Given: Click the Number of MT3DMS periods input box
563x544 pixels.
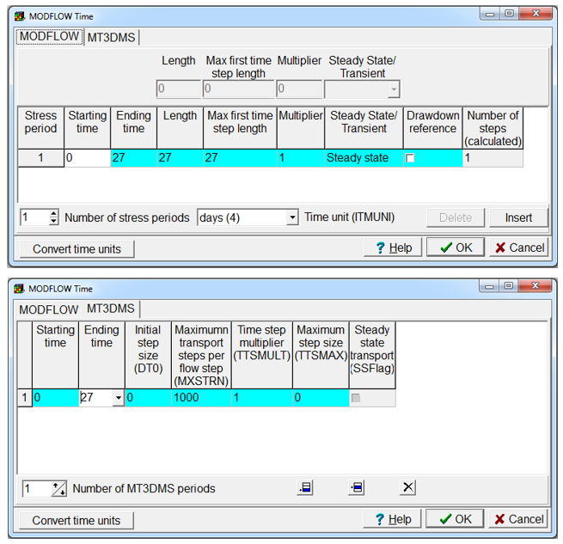Looking at the screenshot, I should point(37,489).
